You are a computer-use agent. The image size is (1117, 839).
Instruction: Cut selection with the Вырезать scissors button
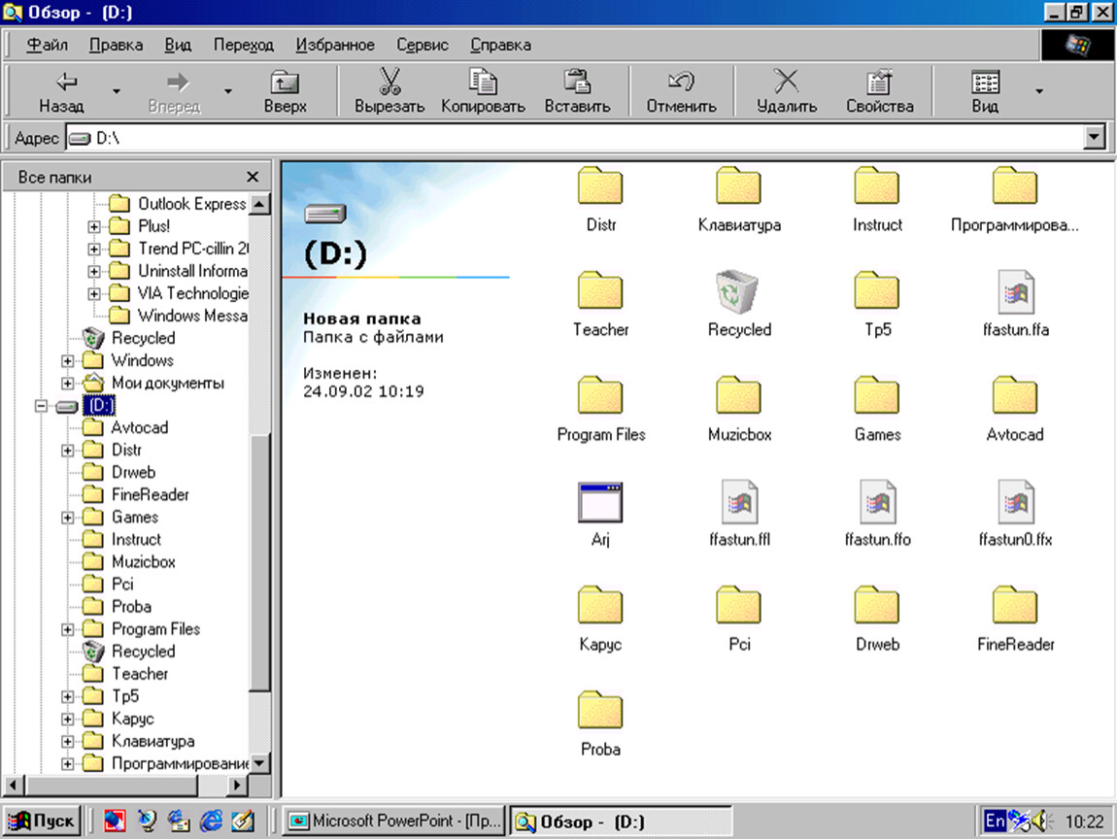pyautogui.click(x=389, y=91)
